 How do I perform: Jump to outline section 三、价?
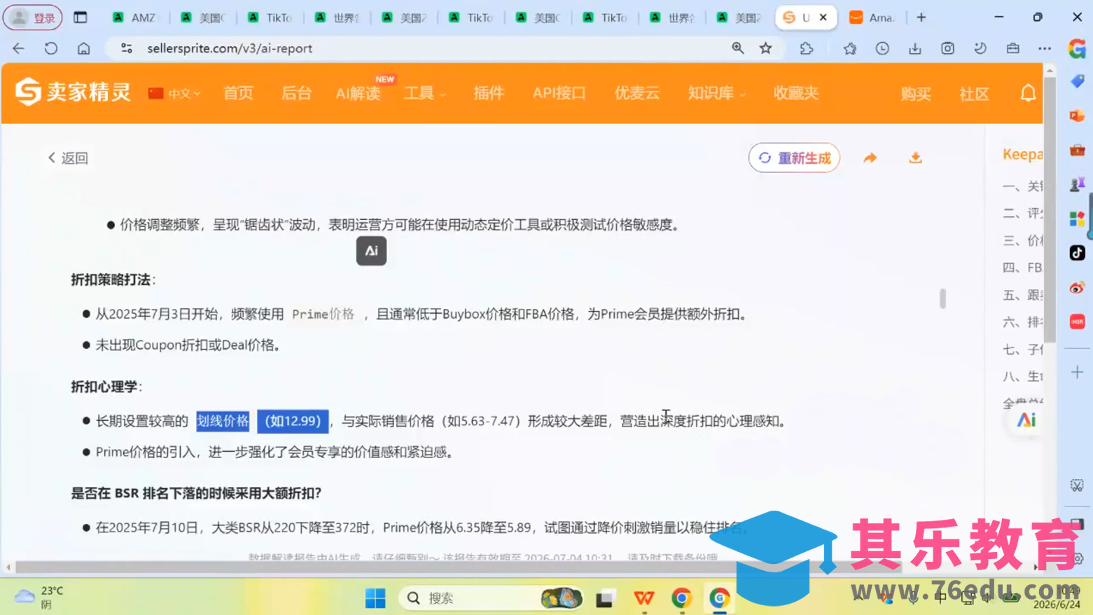1022,240
